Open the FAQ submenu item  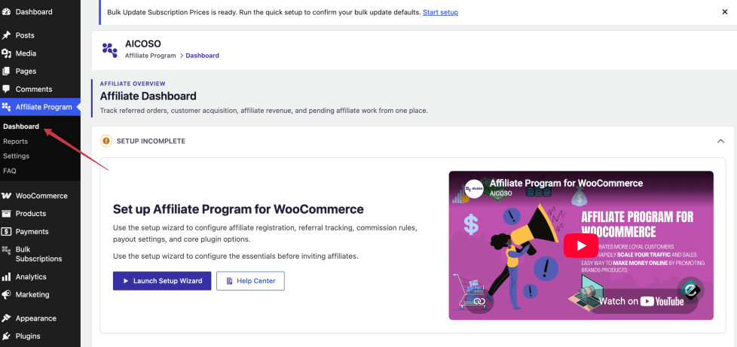coord(10,171)
